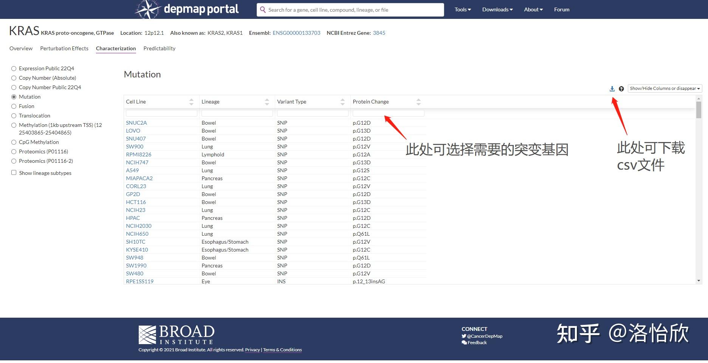Screen dimensions: 708x363
Task: Go to the Predictability tab
Action: [160, 48]
